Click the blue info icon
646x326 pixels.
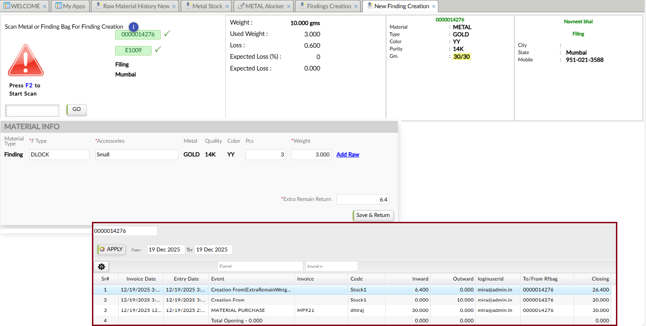click(133, 27)
